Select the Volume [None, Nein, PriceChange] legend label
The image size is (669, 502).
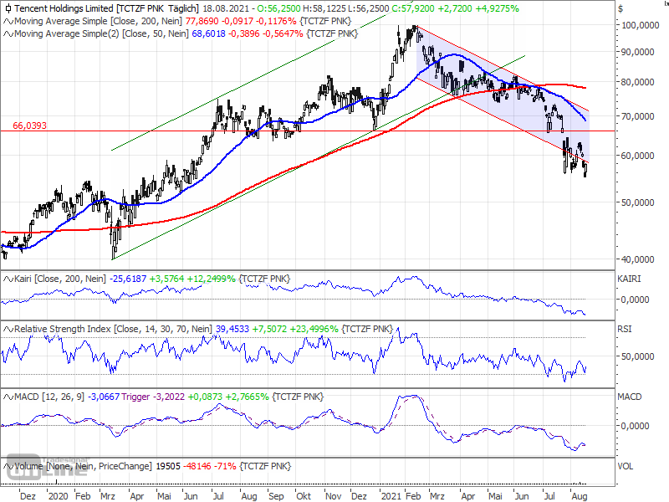(83, 466)
